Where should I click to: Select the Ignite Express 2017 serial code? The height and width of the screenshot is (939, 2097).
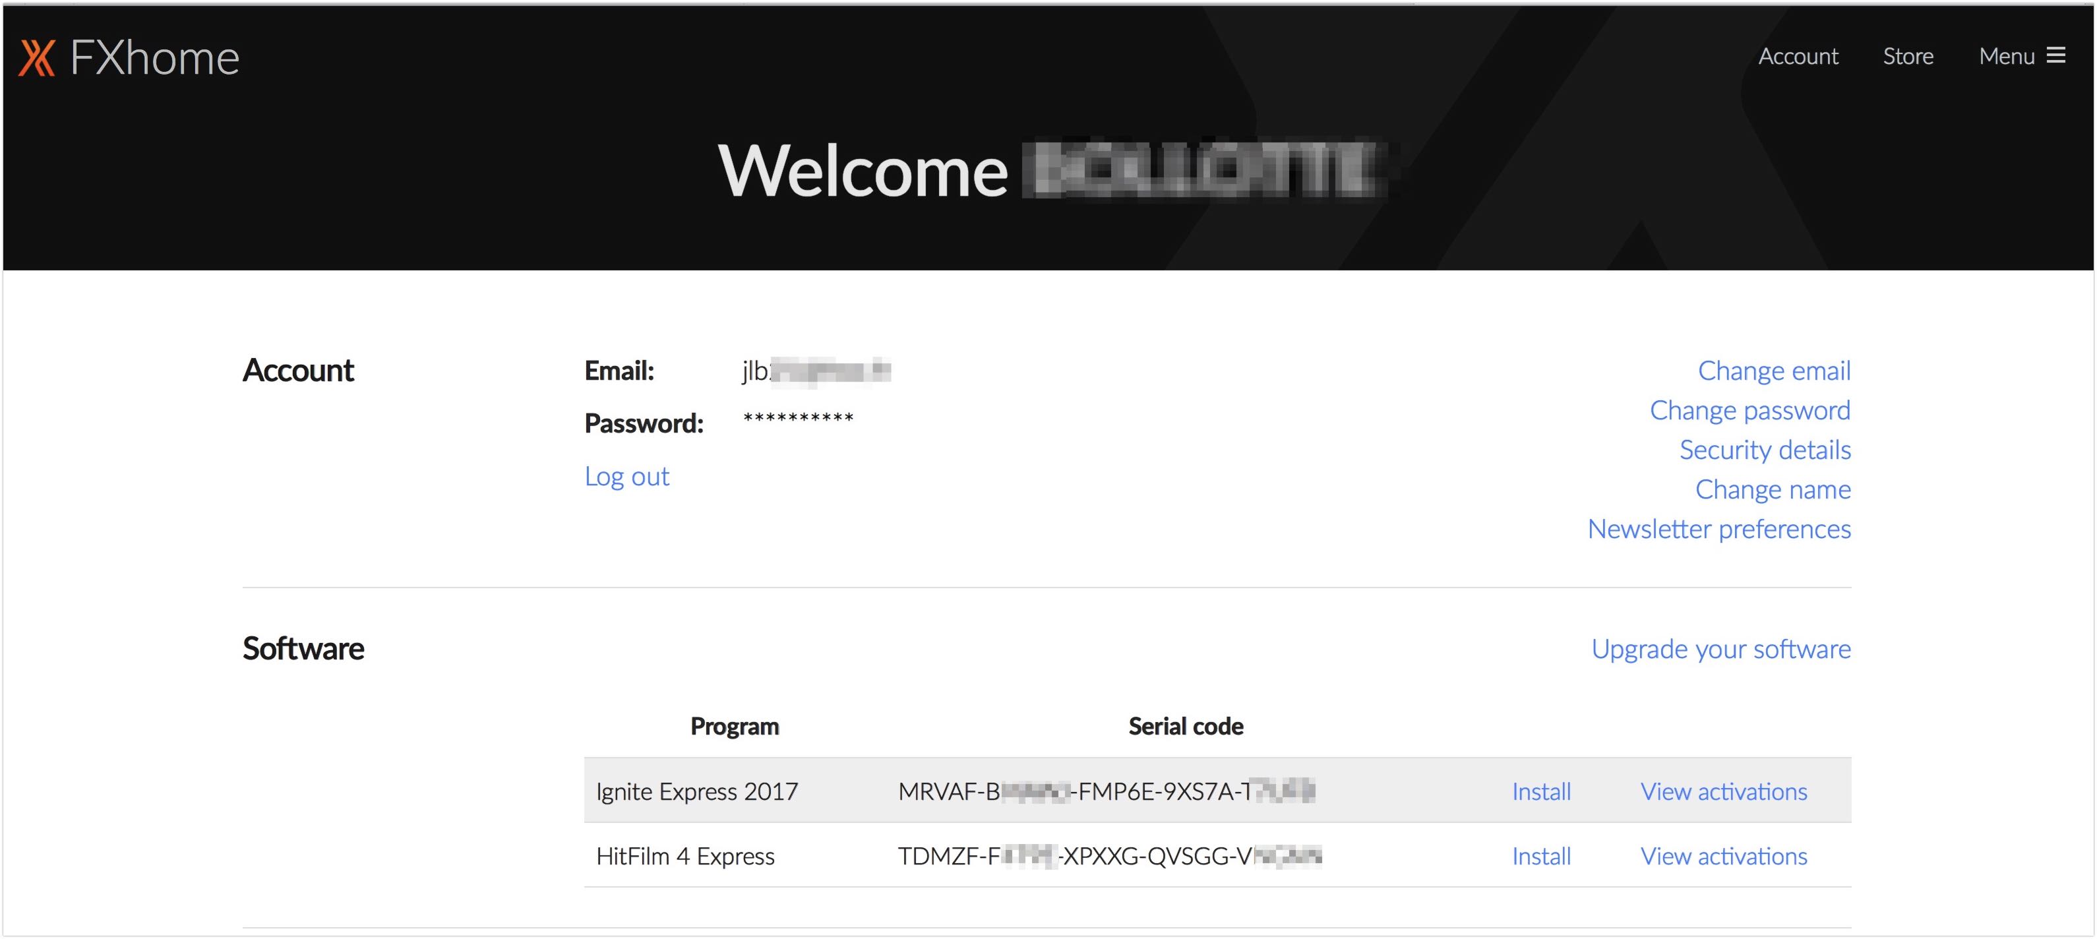(x=1107, y=791)
